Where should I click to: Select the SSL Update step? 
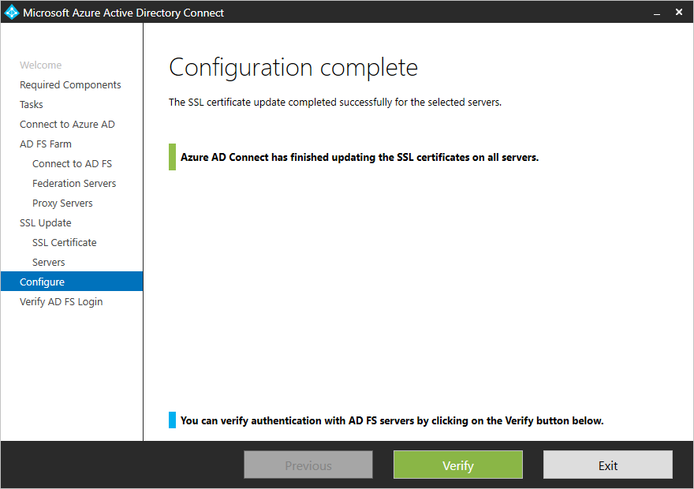click(x=46, y=223)
